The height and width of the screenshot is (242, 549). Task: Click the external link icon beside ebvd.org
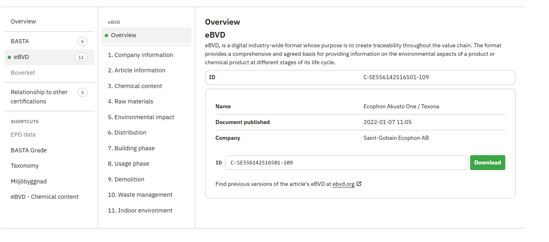(x=359, y=184)
